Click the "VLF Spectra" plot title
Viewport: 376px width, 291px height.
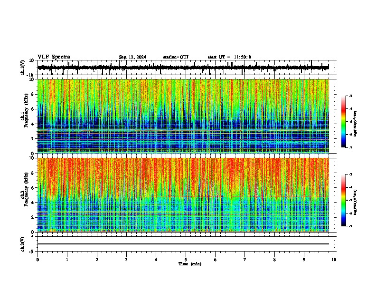[54, 57]
